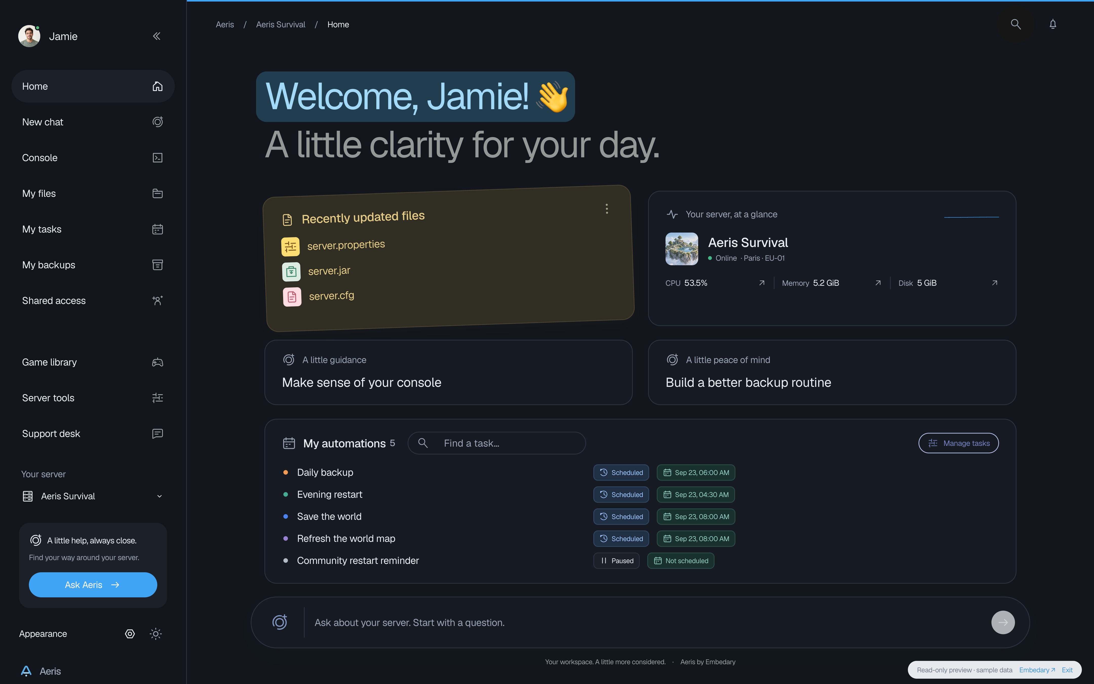This screenshot has width=1094, height=684.
Task: Click the Shared access sidebar icon
Action: coord(157,301)
